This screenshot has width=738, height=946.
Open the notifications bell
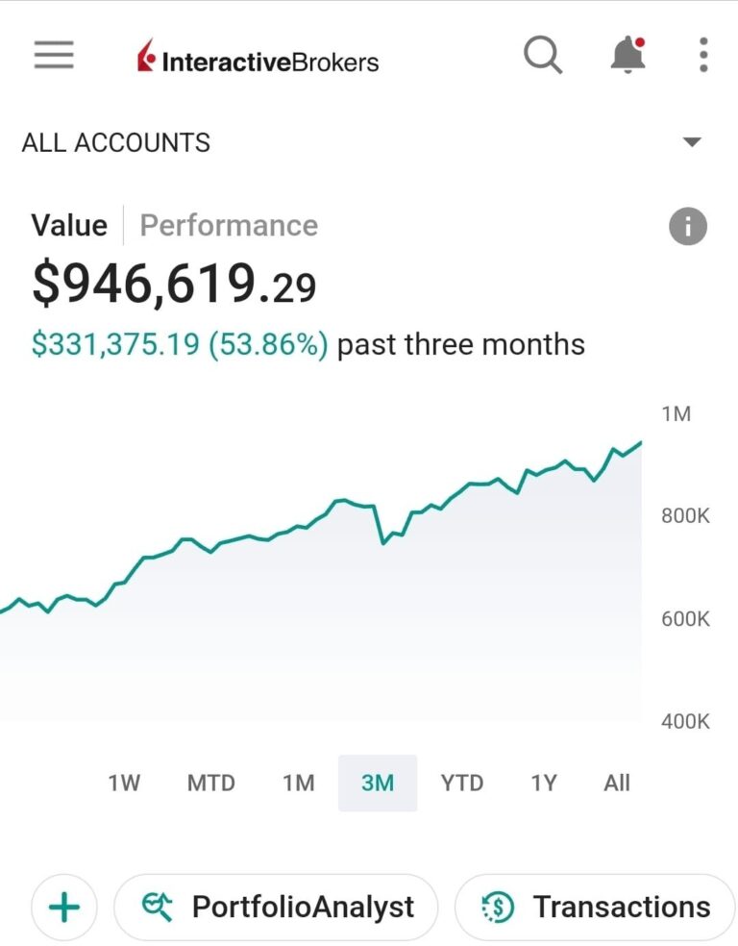(627, 56)
